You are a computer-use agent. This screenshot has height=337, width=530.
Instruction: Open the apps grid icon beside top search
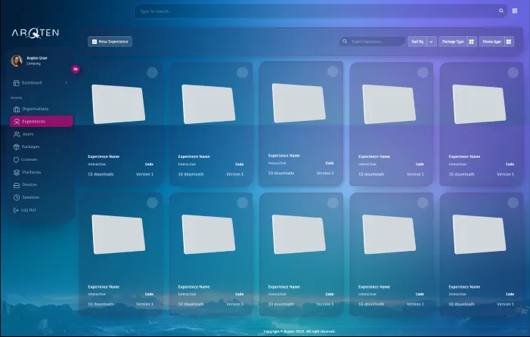point(515,11)
